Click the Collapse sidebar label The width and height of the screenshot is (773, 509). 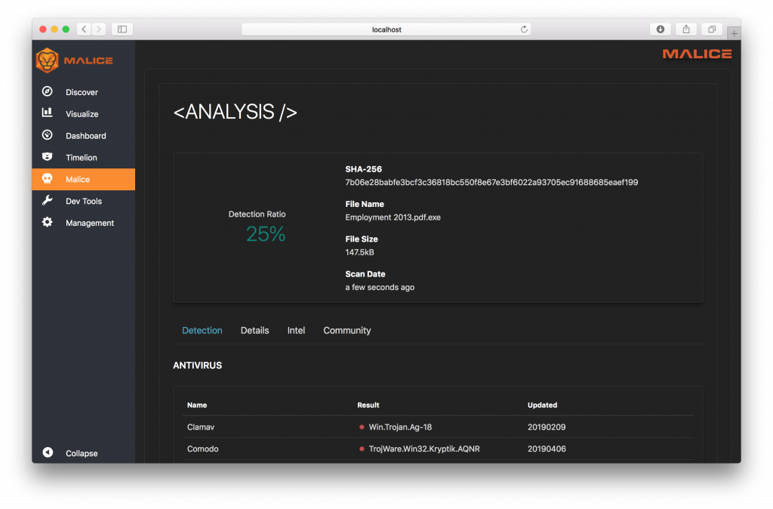[x=82, y=453]
